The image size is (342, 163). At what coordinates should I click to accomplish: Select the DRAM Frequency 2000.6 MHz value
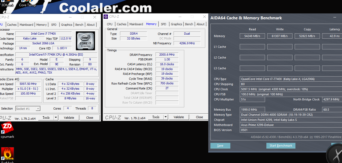point(167,55)
